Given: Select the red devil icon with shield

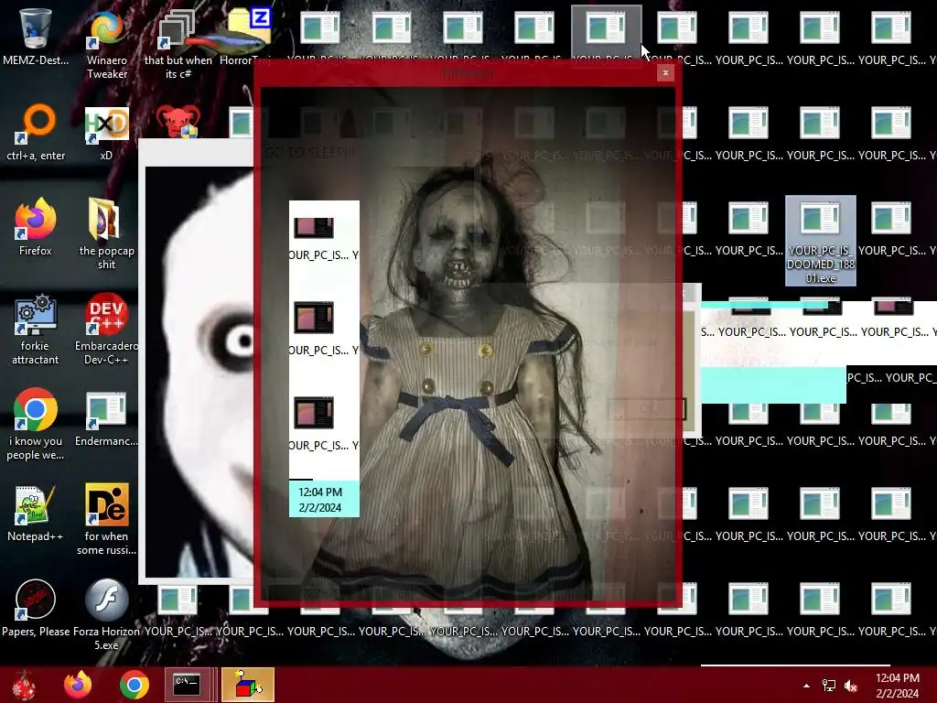Looking at the screenshot, I should pyautogui.click(x=178, y=122).
